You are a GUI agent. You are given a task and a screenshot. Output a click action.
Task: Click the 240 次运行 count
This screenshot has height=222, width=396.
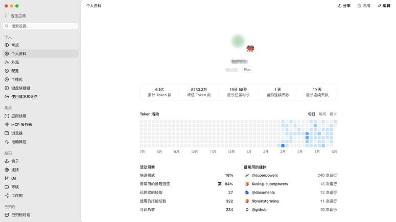[x=327, y=175]
